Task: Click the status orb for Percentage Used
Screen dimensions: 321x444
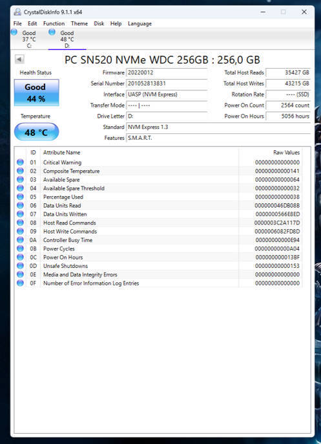Action: 20,197
